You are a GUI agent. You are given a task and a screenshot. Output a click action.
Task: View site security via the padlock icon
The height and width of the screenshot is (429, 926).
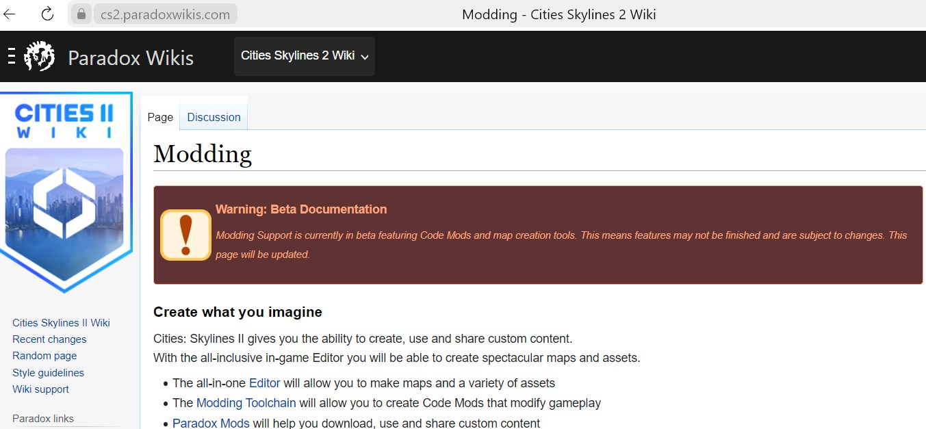[x=81, y=14]
